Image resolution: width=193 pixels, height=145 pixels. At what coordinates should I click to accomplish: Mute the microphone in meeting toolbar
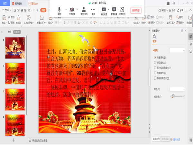point(59,10)
